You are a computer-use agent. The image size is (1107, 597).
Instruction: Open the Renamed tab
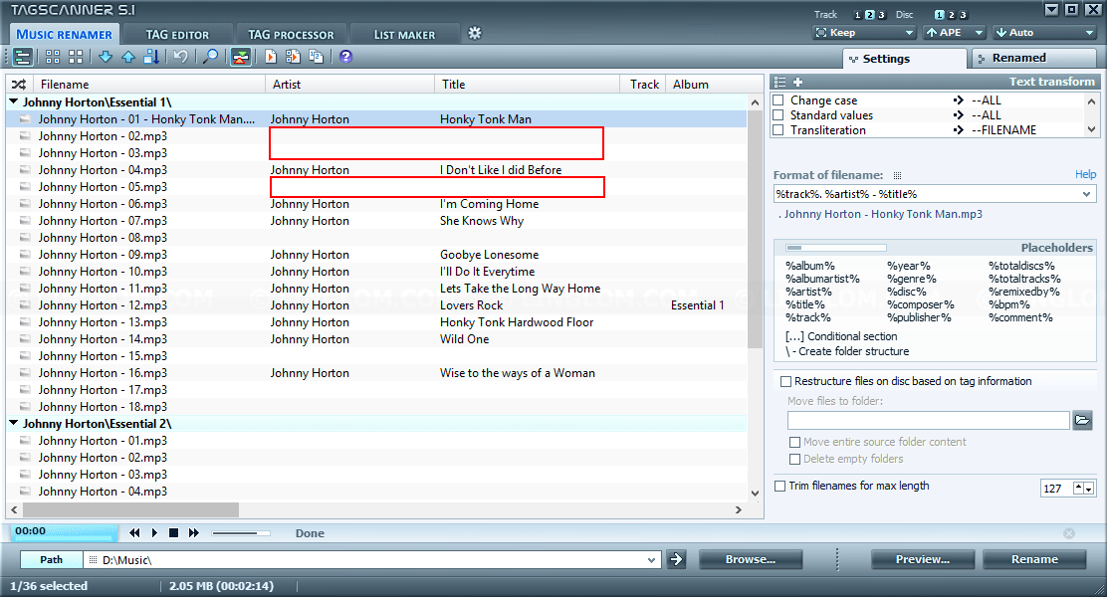[x=1034, y=58]
